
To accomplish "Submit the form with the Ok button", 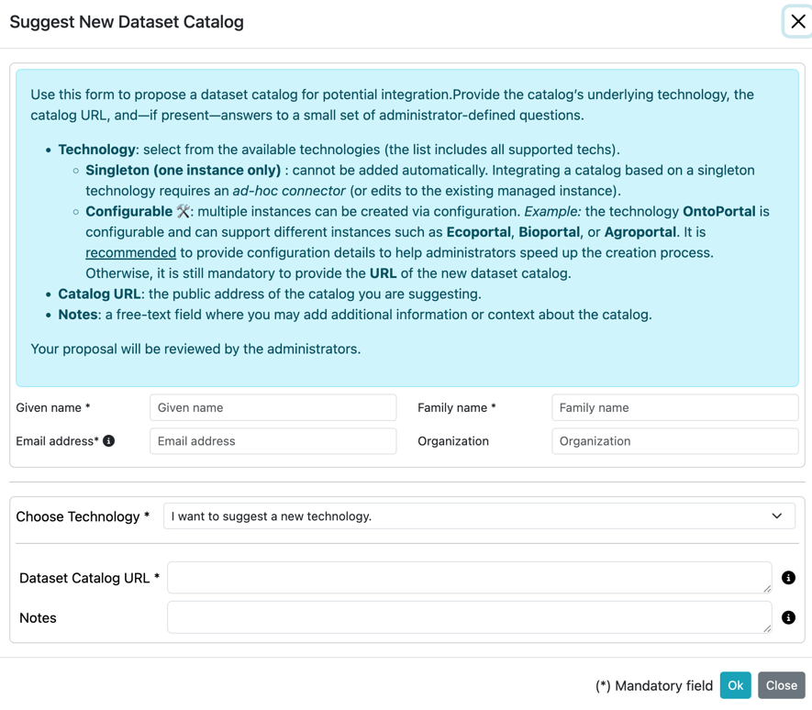I will (735, 685).
